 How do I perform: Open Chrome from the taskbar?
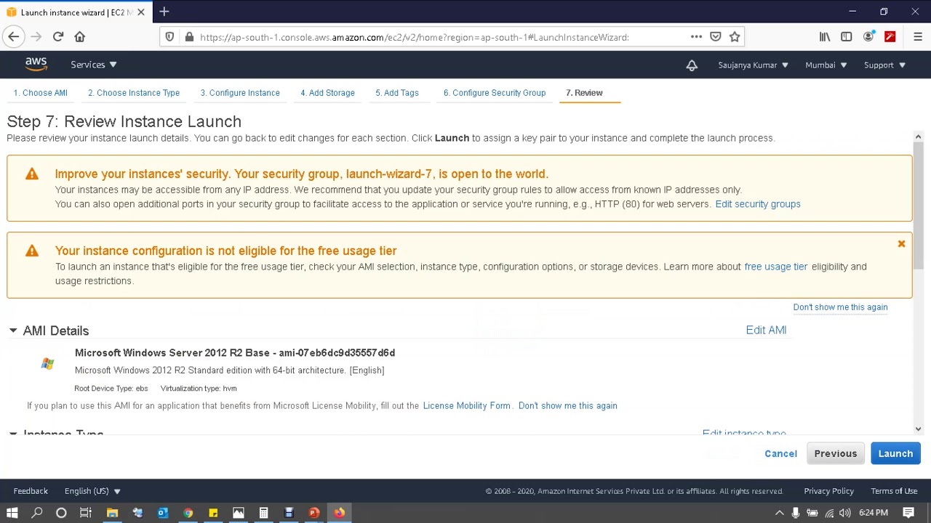tap(188, 513)
